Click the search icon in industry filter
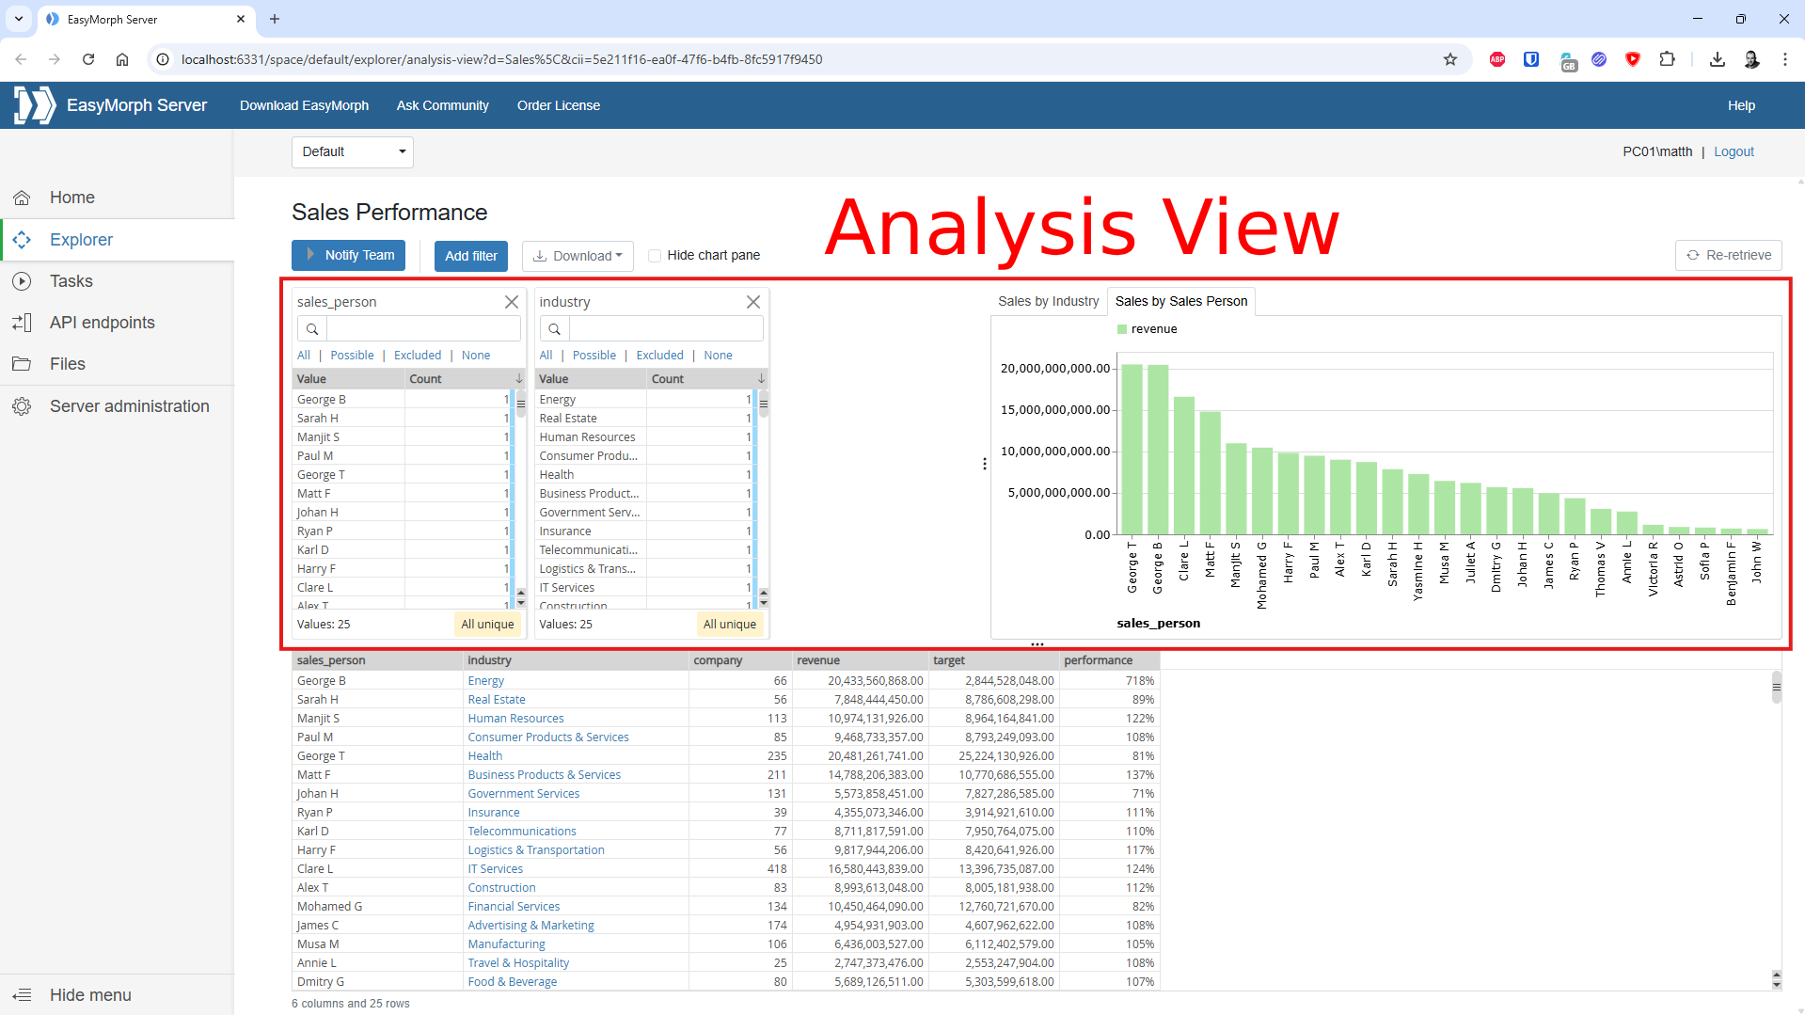The width and height of the screenshot is (1805, 1015). point(555,328)
